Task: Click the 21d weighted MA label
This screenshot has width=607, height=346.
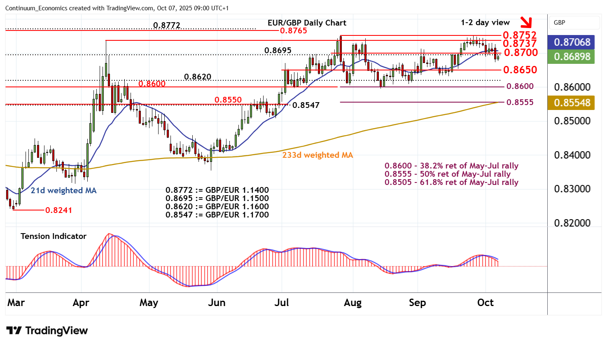Action: click(63, 190)
